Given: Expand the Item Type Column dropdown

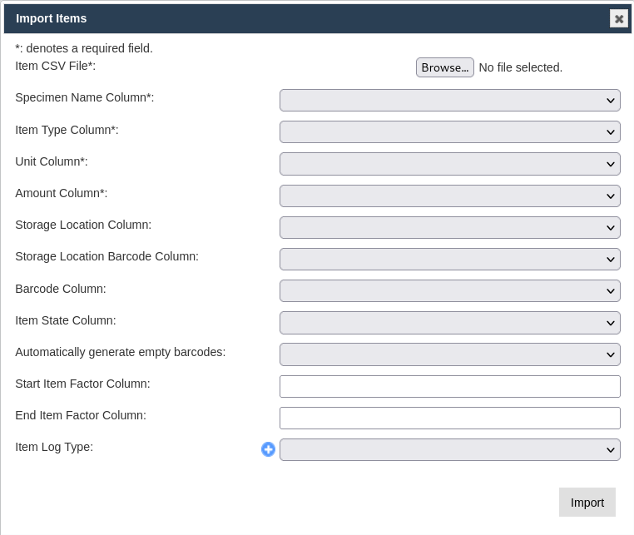Looking at the screenshot, I should pos(449,132).
